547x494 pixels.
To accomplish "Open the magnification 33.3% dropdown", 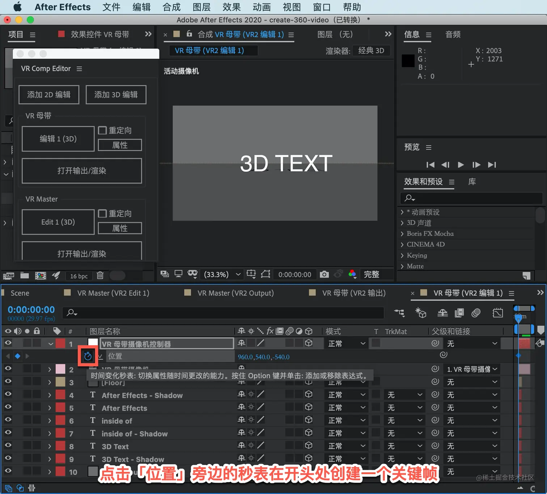I will pyautogui.click(x=222, y=274).
